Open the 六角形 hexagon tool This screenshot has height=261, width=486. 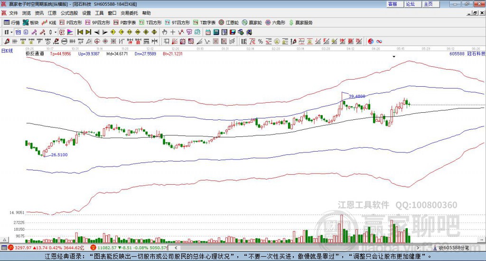(275, 23)
